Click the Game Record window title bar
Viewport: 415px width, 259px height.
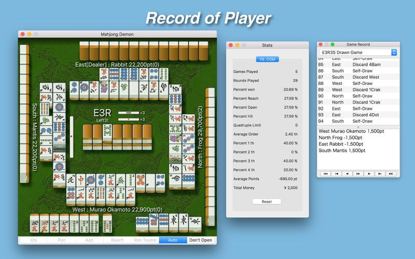[358, 45]
